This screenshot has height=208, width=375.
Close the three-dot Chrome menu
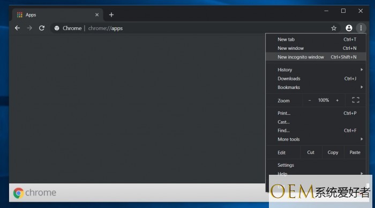361,28
